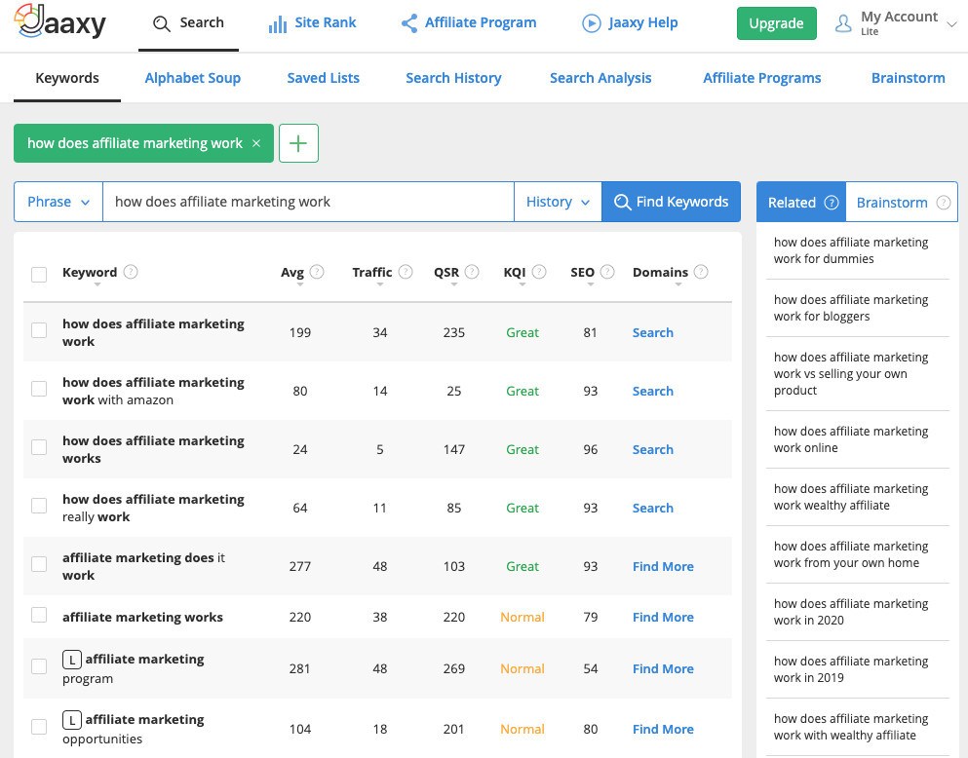Toggle the select-all keywords checkbox
Screen dimensions: 968x758
pos(39,274)
